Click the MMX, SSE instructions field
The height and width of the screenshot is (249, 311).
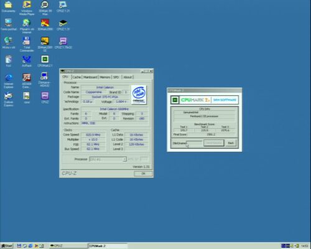point(114,123)
